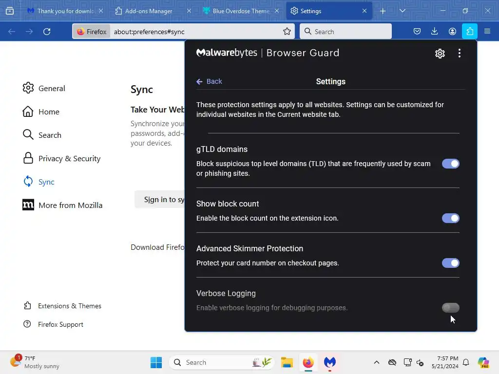Click the Extensions toolbar button

click(x=470, y=31)
